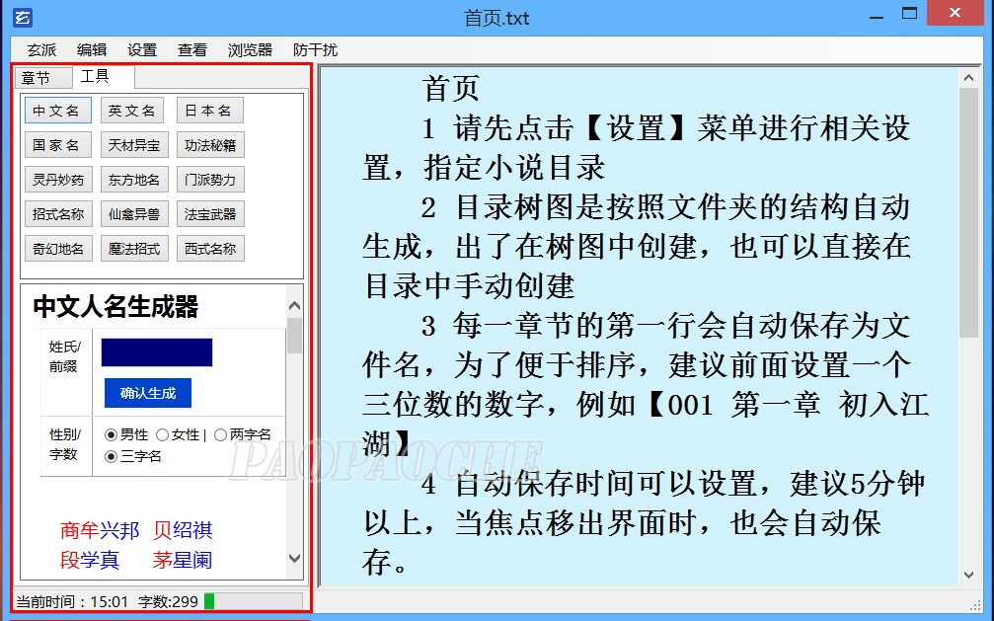Click name generator panel scroll down arrow
This screenshot has width=994, height=621.
pos(294,558)
